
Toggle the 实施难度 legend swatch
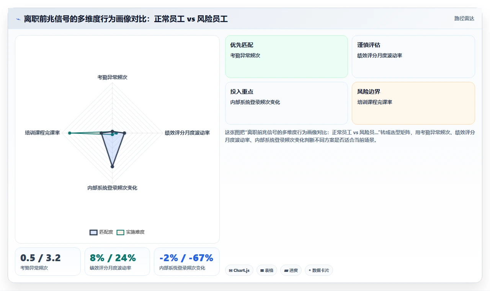point(121,232)
